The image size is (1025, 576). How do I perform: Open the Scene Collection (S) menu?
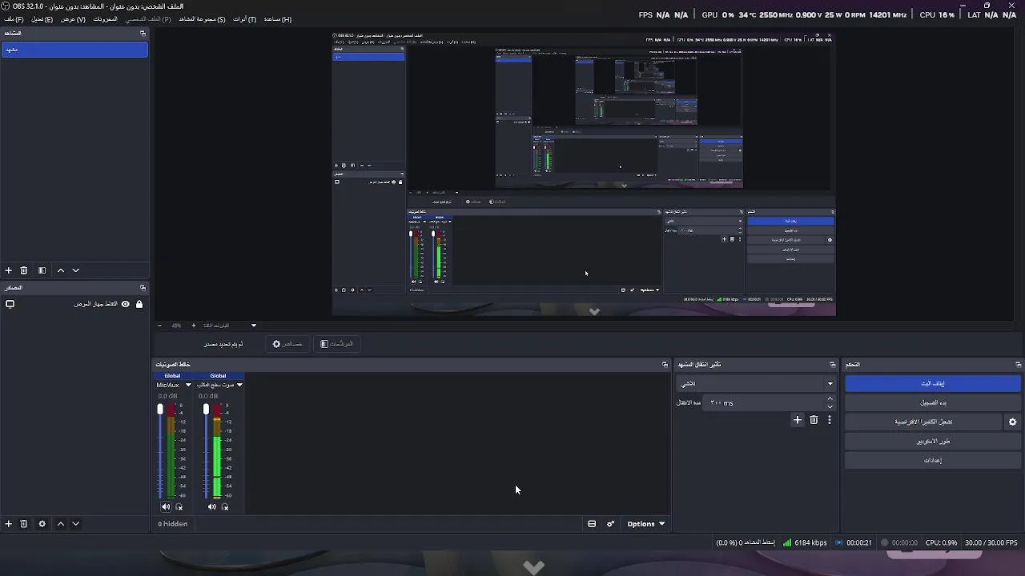coord(202,19)
